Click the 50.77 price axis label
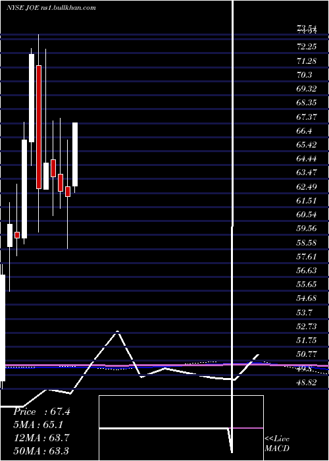Viewport: 329px width, 461px height. (x=307, y=354)
